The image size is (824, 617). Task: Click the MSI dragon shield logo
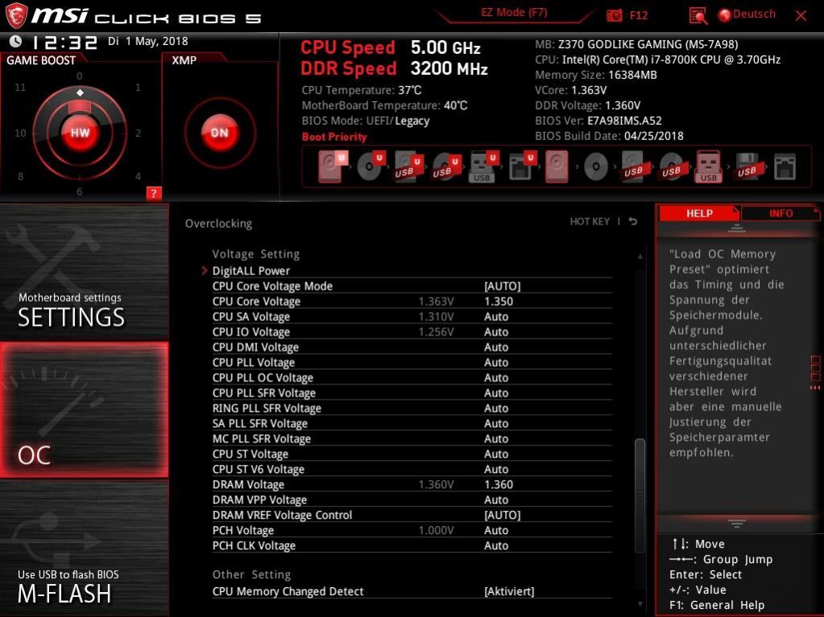[x=16, y=15]
